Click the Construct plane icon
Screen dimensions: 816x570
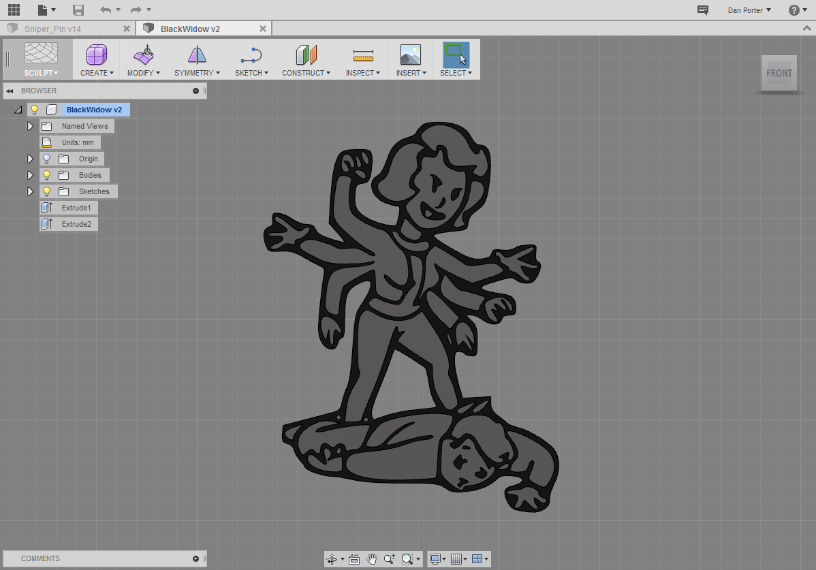click(x=306, y=54)
